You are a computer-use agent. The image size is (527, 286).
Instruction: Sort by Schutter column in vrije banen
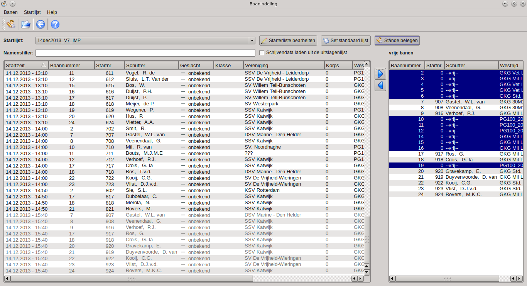(471, 65)
